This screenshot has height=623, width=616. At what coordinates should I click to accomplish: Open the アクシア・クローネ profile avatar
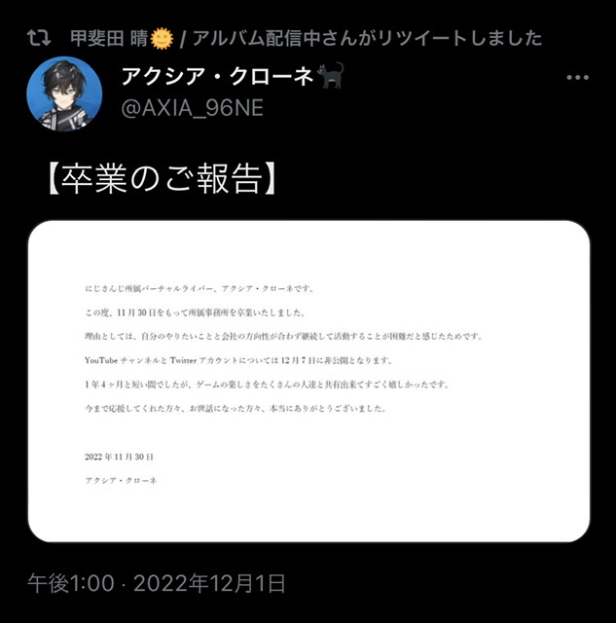click(64, 93)
